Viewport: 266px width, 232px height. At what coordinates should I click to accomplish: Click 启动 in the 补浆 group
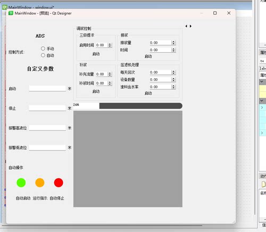96,92
